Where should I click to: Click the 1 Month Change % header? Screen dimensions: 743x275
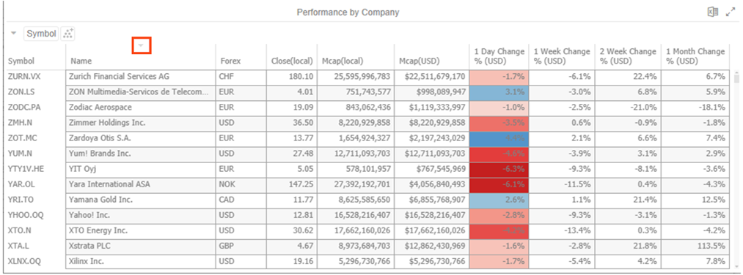pos(695,56)
